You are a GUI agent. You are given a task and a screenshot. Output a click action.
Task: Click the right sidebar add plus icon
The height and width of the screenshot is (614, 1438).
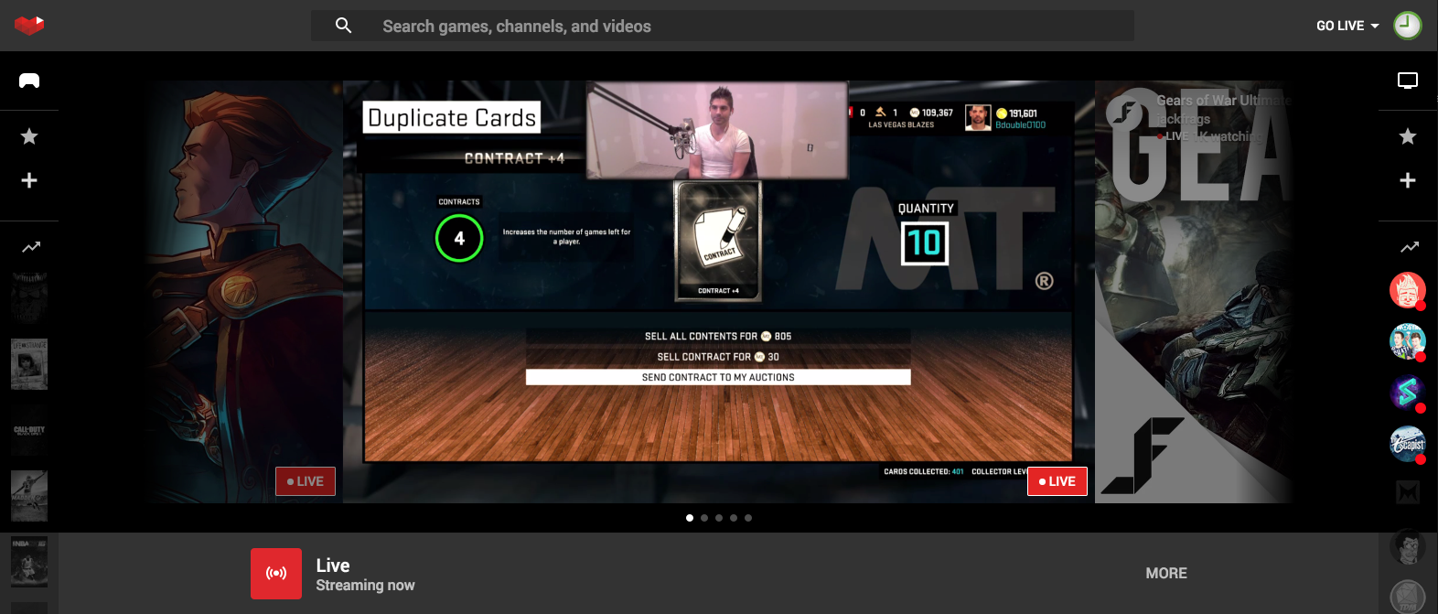pyautogui.click(x=1408, y=180)
